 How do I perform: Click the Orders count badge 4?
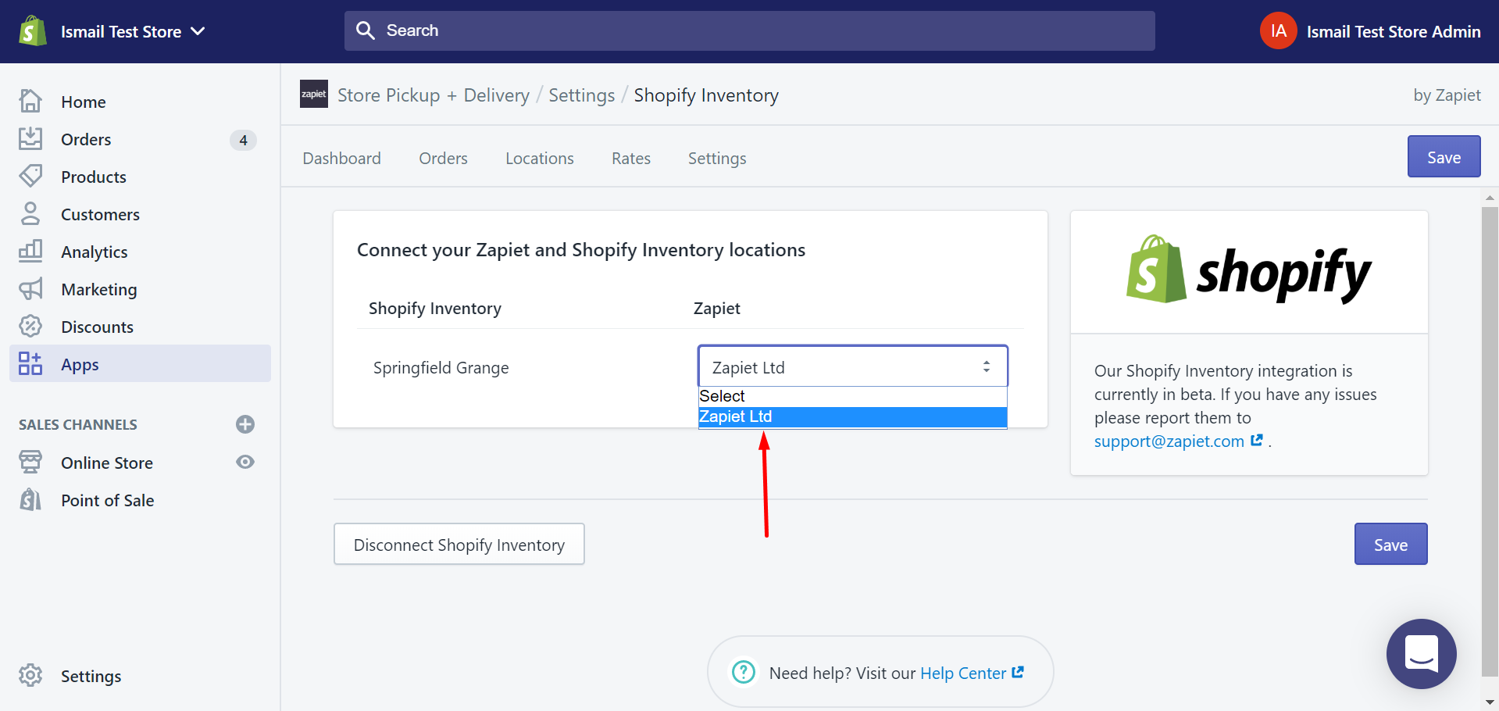(x=243, y=140)
